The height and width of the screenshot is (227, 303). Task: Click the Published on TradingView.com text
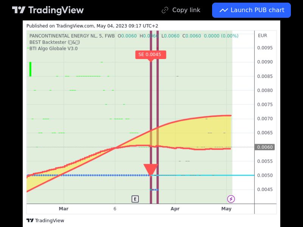pos(92,26)
